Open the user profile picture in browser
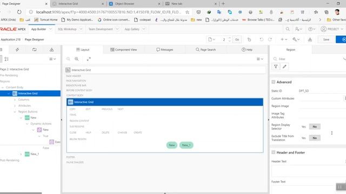The width and height of the screenshot is (346, 194). click(x=337, y=12)
